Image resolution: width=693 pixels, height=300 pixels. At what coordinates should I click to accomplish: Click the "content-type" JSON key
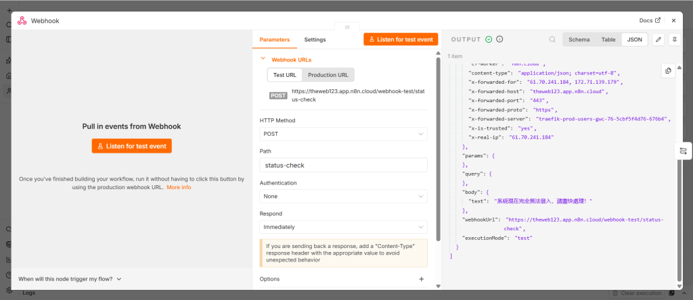click(x=491, y=73)
